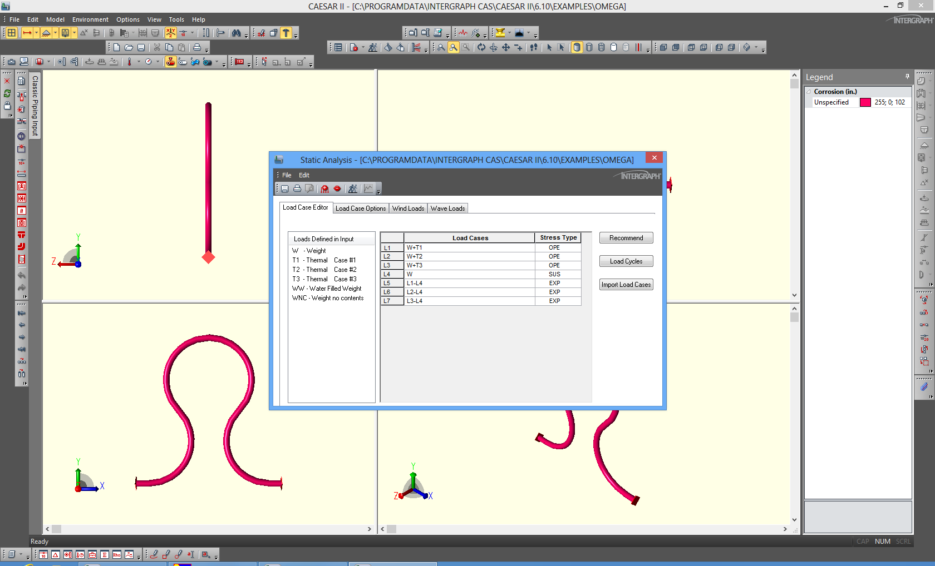Image resolution: width=935 pixels, height=566 pixels.
Task: Open dropdown arrow beside yellow shower icon
Action: click(x=55, y=33)
